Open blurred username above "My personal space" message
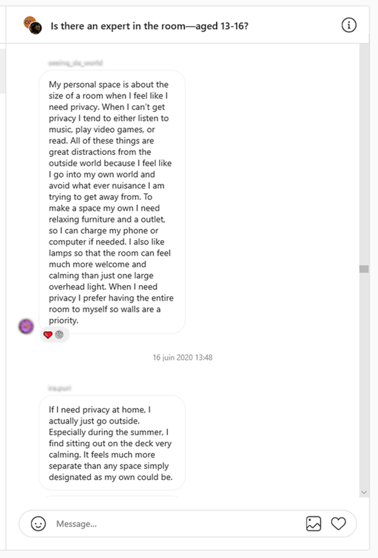Image resolution: width=378 pixels, height=558 pixels. pyautogui.click(x=75, y=63)
